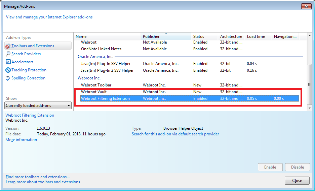Screen dimensions: 315x191
Task: Select OneNote Linked Notes row
Action: (190, 49)
